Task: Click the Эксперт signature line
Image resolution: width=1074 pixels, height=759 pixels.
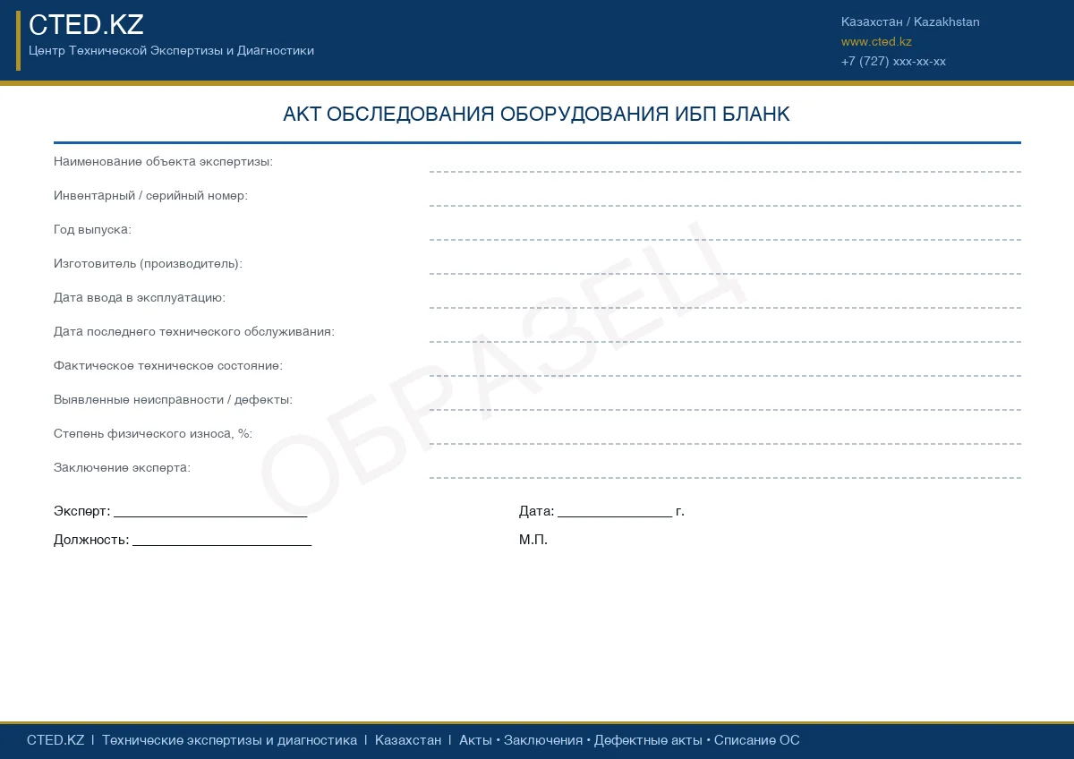Action: point(210,512)
